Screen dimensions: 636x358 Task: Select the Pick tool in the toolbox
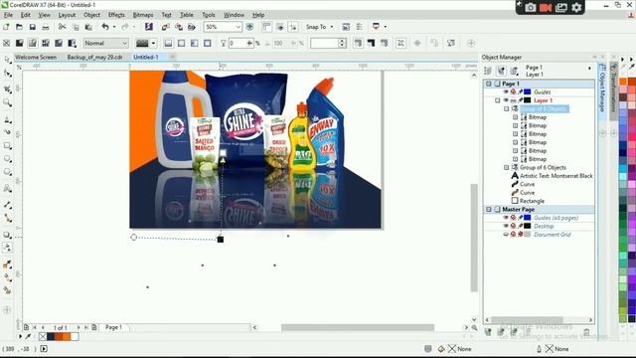point(7,61)
